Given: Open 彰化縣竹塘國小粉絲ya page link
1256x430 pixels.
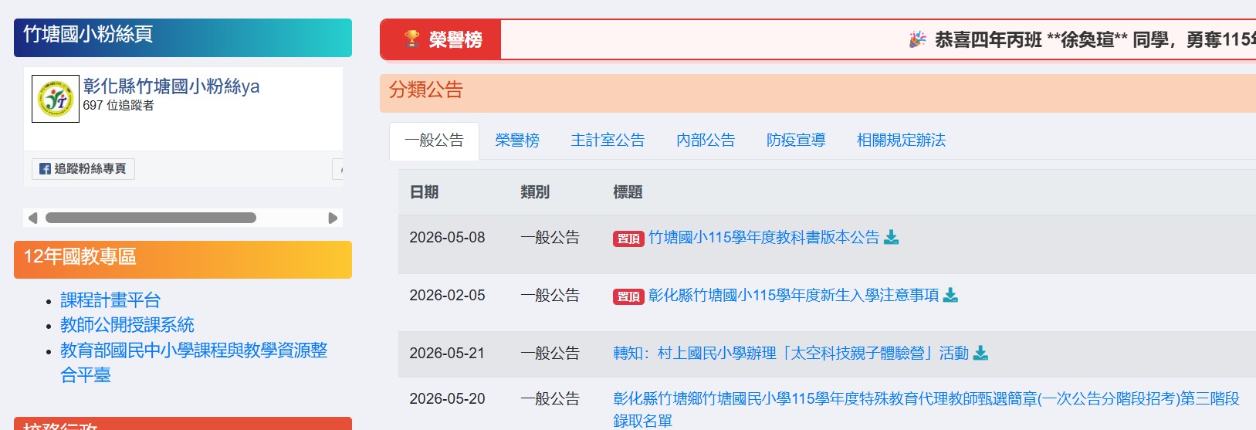Looking at the screenshot, I should coord(171,86).
